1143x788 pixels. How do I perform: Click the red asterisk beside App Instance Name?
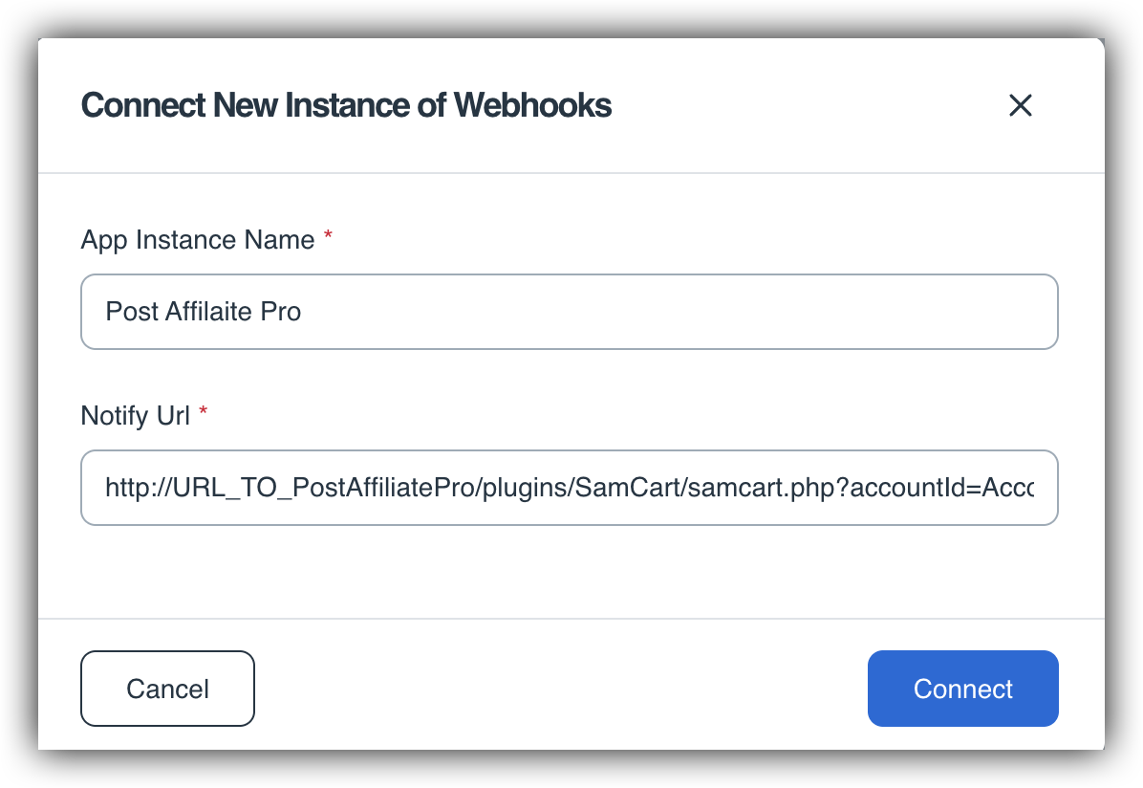tap(328, 238)
